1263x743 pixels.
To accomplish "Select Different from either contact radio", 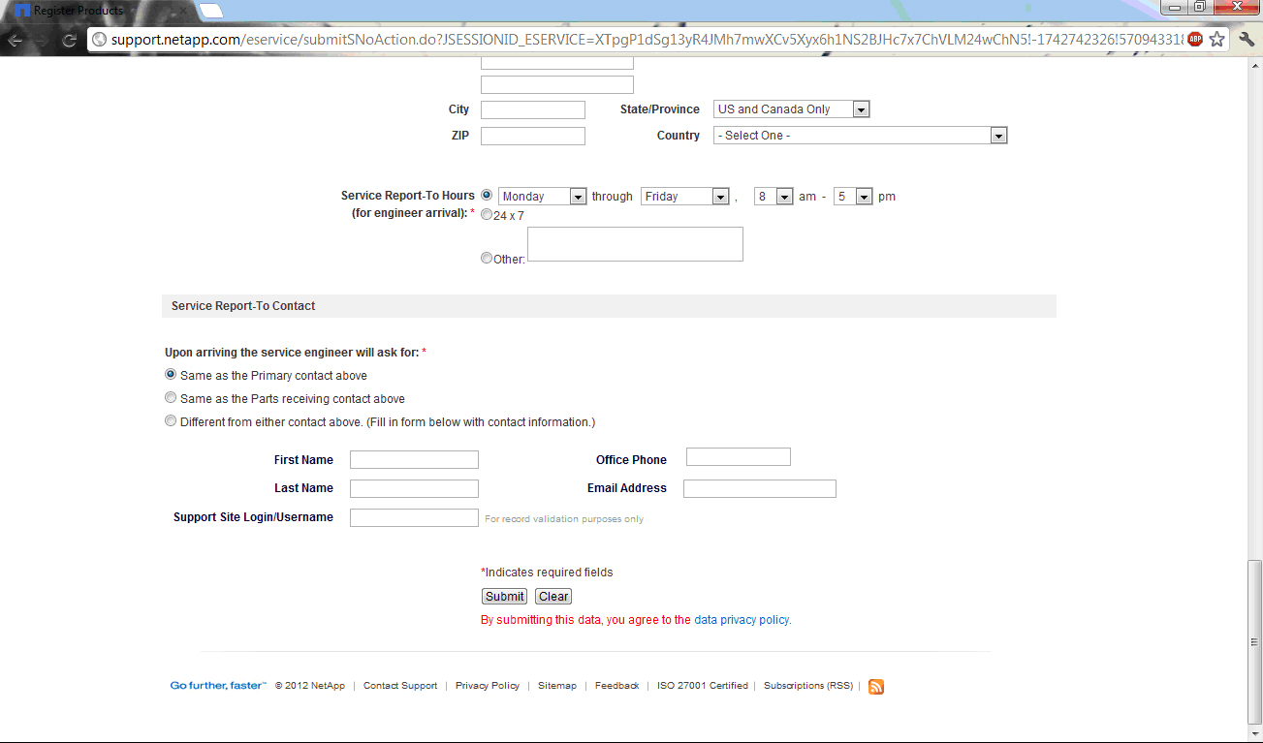I will pyautogui.click(x=171, y=421).
